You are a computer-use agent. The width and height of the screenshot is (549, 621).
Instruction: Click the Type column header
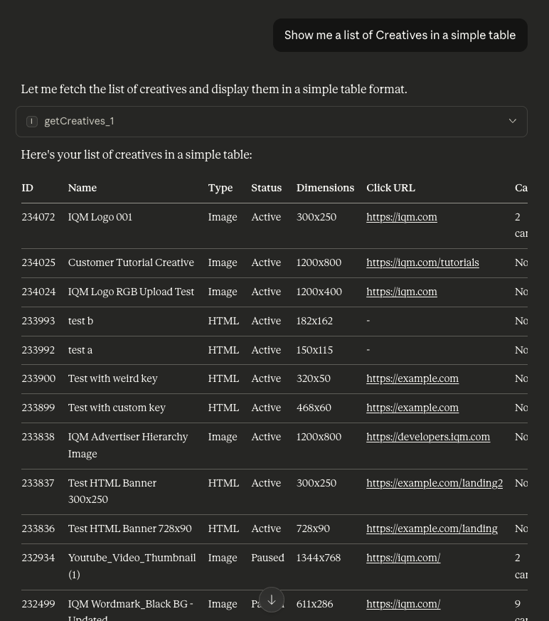tap(220, 188)
